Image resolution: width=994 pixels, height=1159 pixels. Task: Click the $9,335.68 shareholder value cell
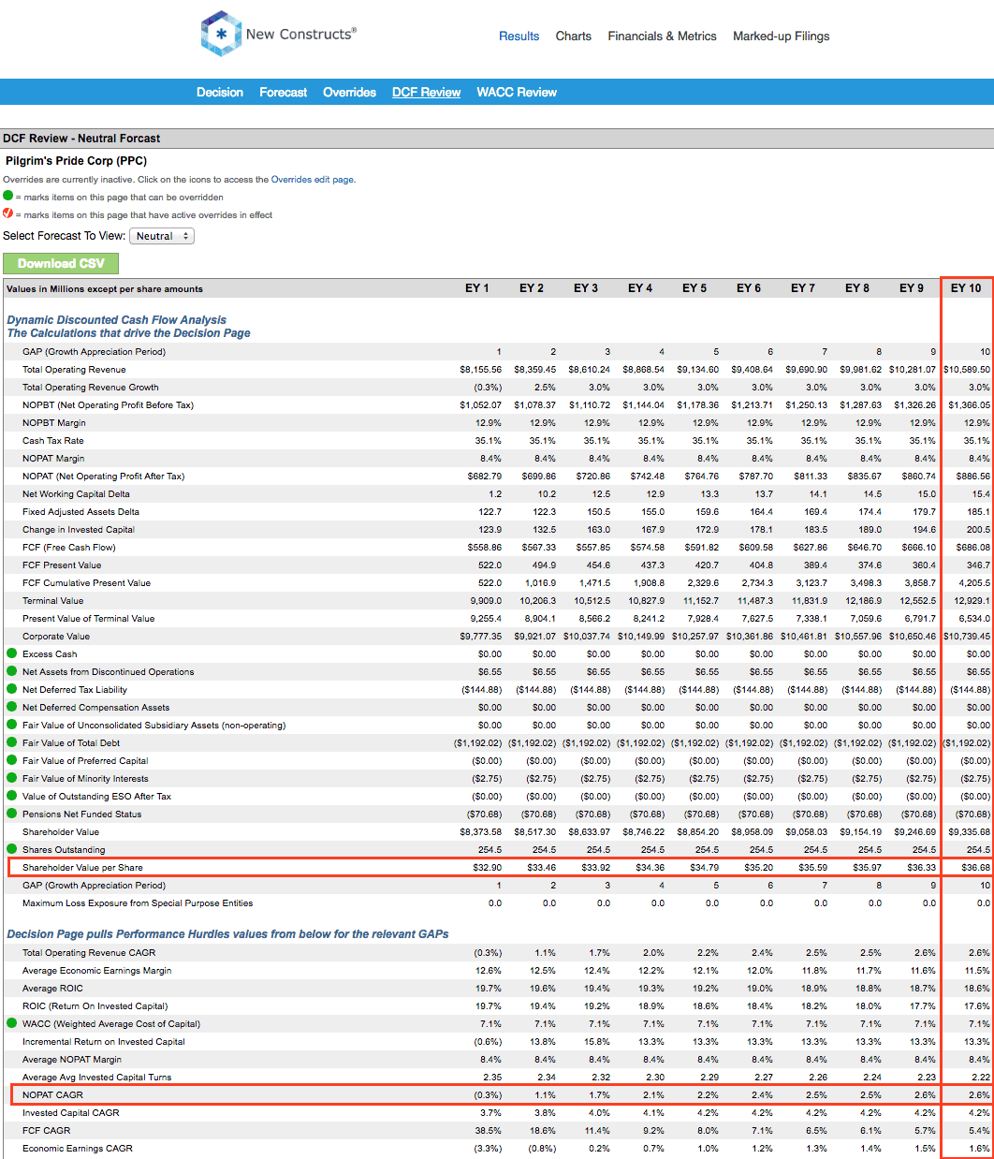tap(970, 832)
